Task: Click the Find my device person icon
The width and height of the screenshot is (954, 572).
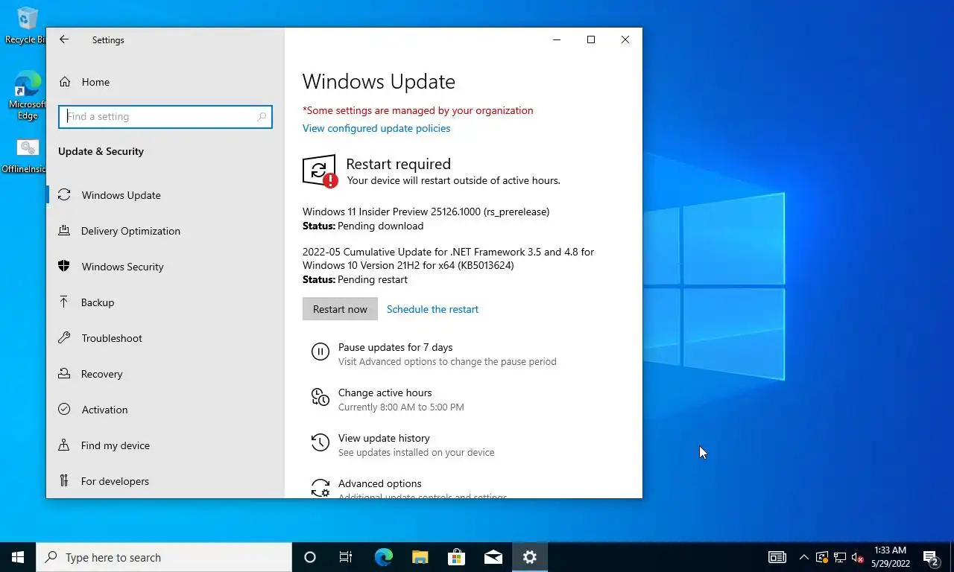Action: (x=65, y=445)
